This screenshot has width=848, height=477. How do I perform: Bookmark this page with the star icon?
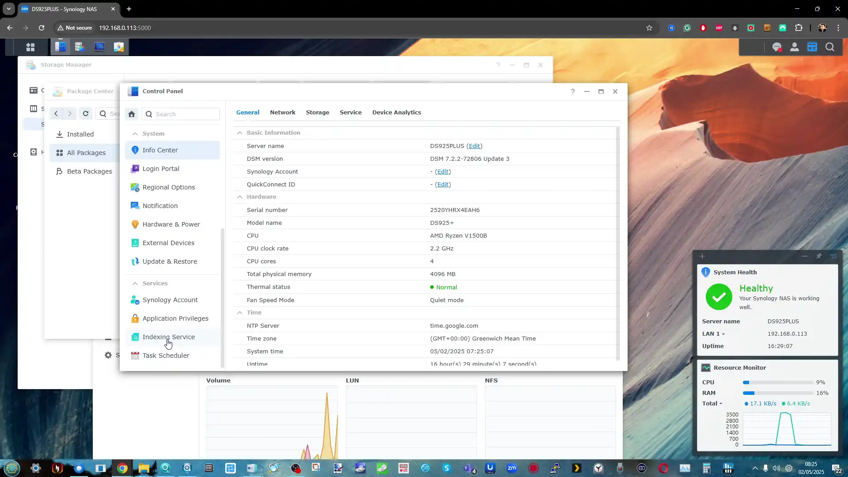[649, 28]
